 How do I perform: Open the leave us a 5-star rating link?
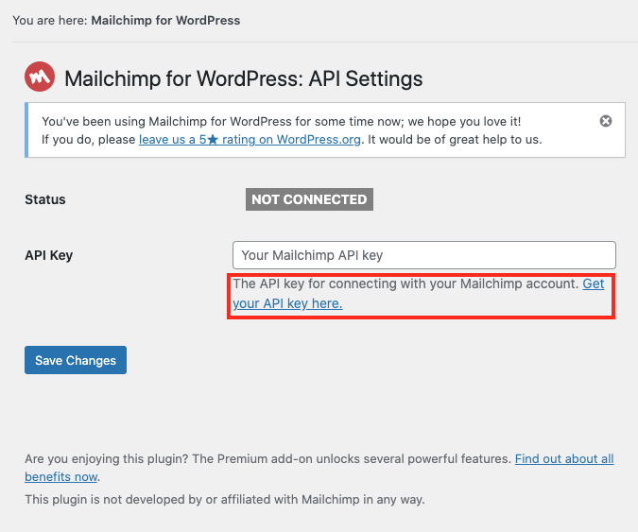click(250, 140)
